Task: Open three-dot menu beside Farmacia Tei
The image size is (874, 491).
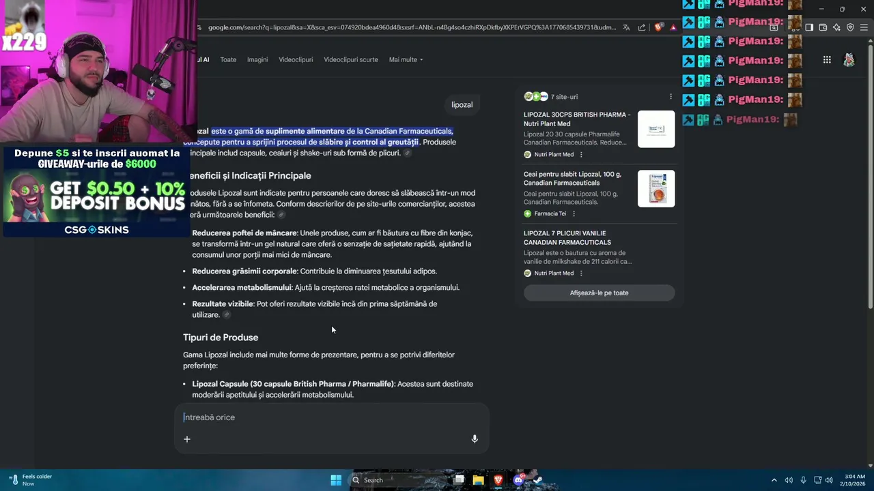Action: pos(574,213)
